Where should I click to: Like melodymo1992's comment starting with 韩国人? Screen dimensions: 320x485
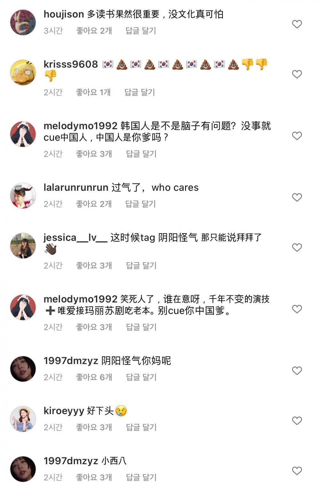pos(297,136)
